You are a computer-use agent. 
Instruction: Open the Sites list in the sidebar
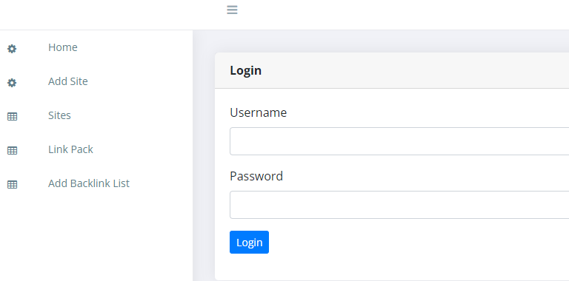[59, 115]
